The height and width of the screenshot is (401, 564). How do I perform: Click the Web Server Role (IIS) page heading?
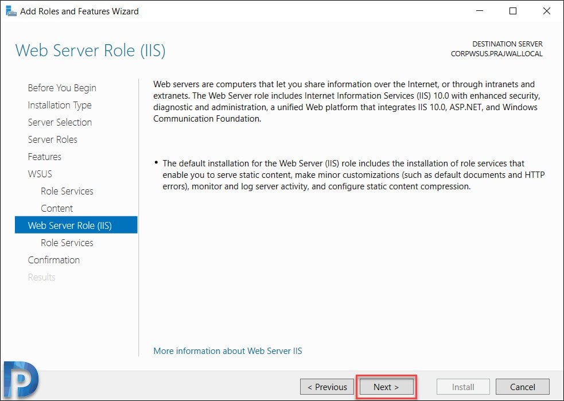(x=90, y=50)
